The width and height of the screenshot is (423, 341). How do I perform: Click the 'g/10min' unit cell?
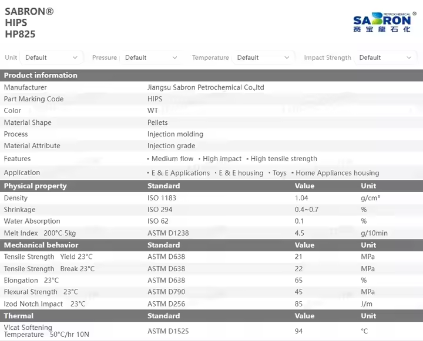(374, 233)
